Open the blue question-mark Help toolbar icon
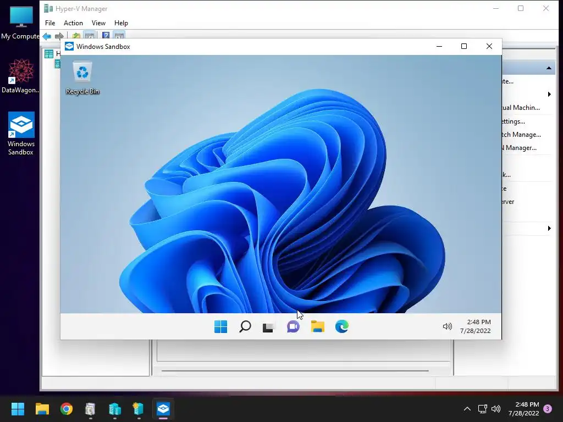 coord(106,36)
